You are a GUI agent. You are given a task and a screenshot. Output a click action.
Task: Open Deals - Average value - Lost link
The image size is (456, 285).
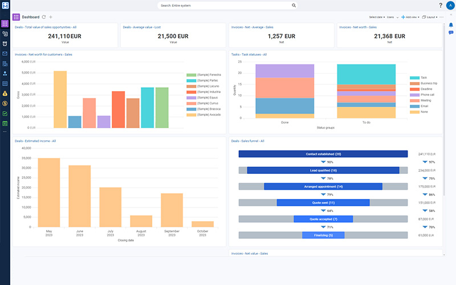141,27
